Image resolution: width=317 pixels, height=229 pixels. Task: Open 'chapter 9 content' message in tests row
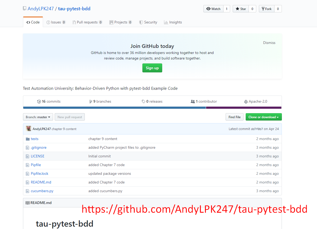[103, 139]
